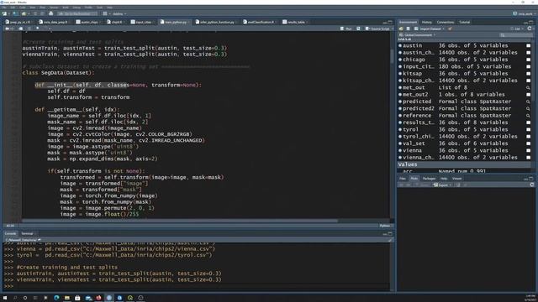The height and width of the screenshot is (302, 538).
Task: Expand the chicago data frame entry
Action: point(400,60)
